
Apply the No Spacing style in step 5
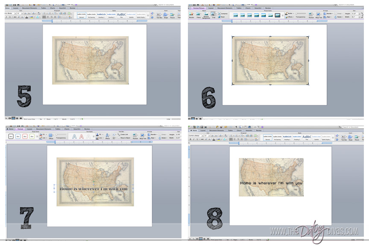[x=91, y=15]
